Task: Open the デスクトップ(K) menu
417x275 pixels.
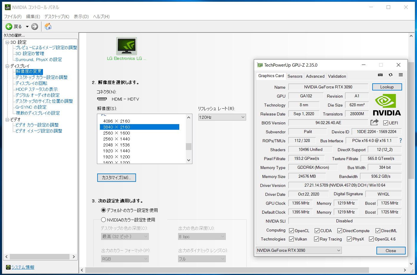Action: [x=57, y=17]
